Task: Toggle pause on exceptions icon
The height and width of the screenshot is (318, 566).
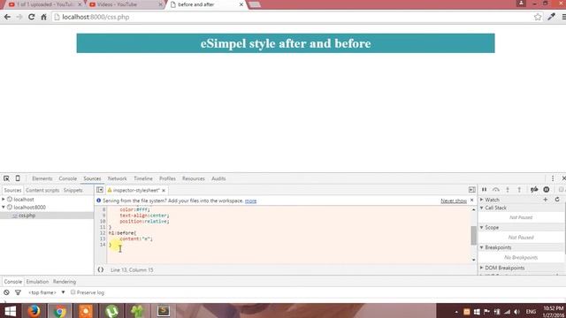Action: click(547, 190)
